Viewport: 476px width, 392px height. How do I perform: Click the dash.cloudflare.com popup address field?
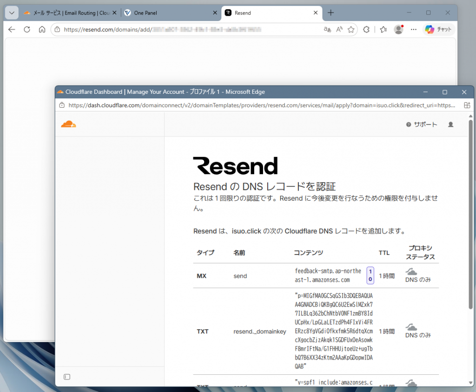tap(262, 105)
